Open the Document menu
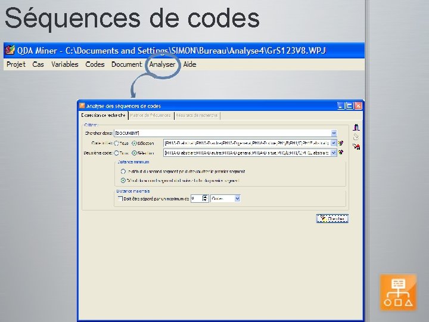This screenshot has height=322, width=429. coord(127,64)
